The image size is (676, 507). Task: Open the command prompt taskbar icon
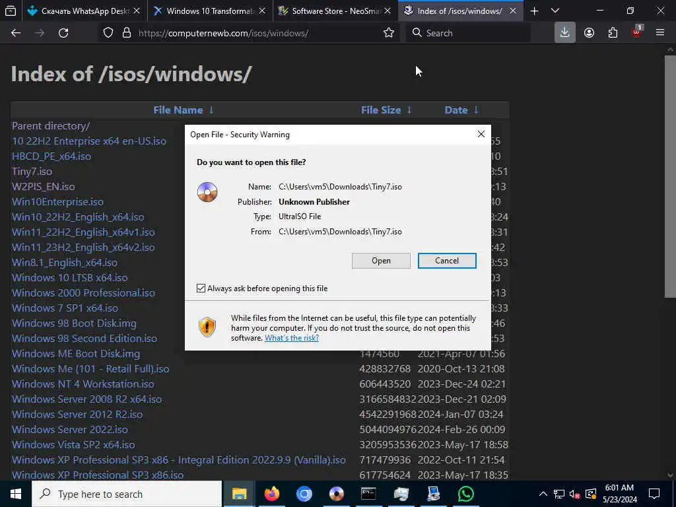(x=368, y=494)
